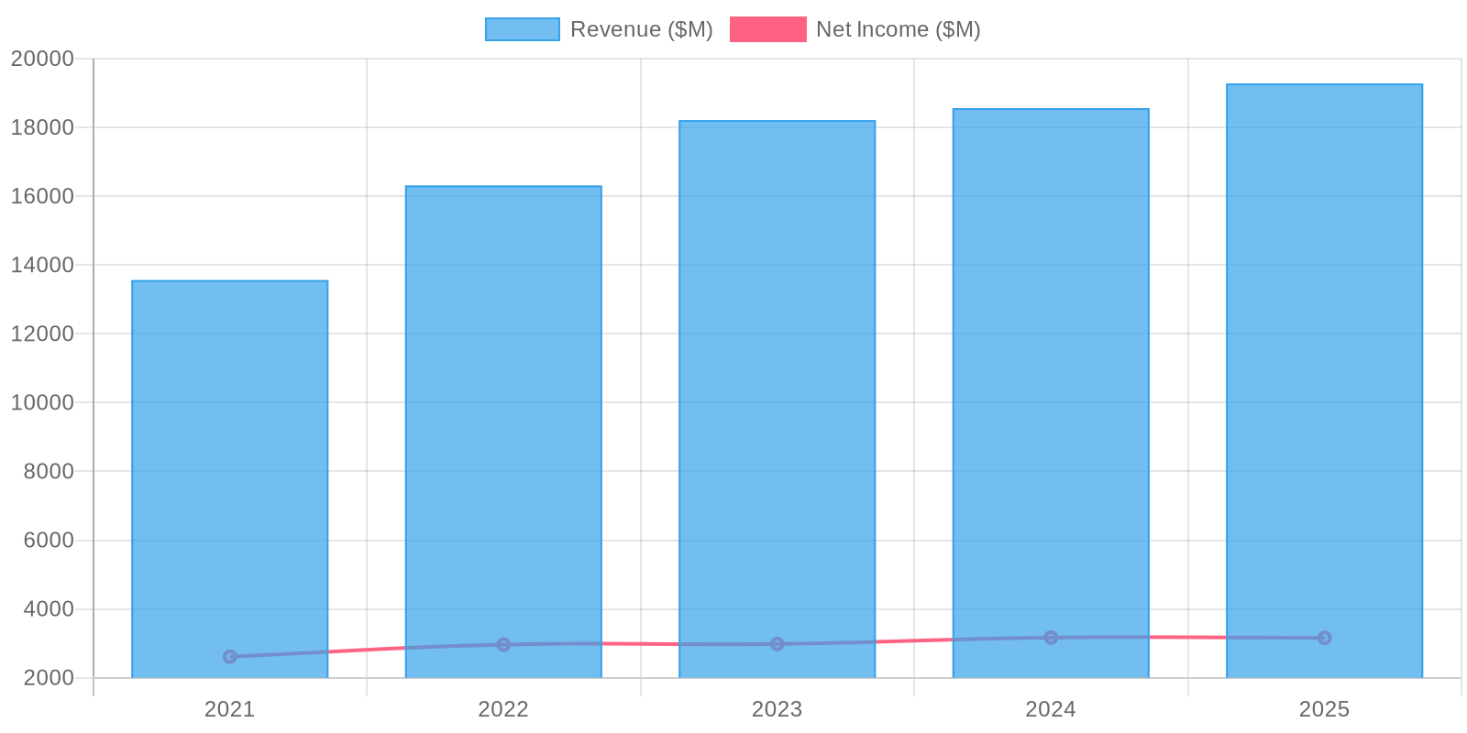Click the 2022 net income data point
The width and height of the screenshot is (1467, 733).
(503, 645)
